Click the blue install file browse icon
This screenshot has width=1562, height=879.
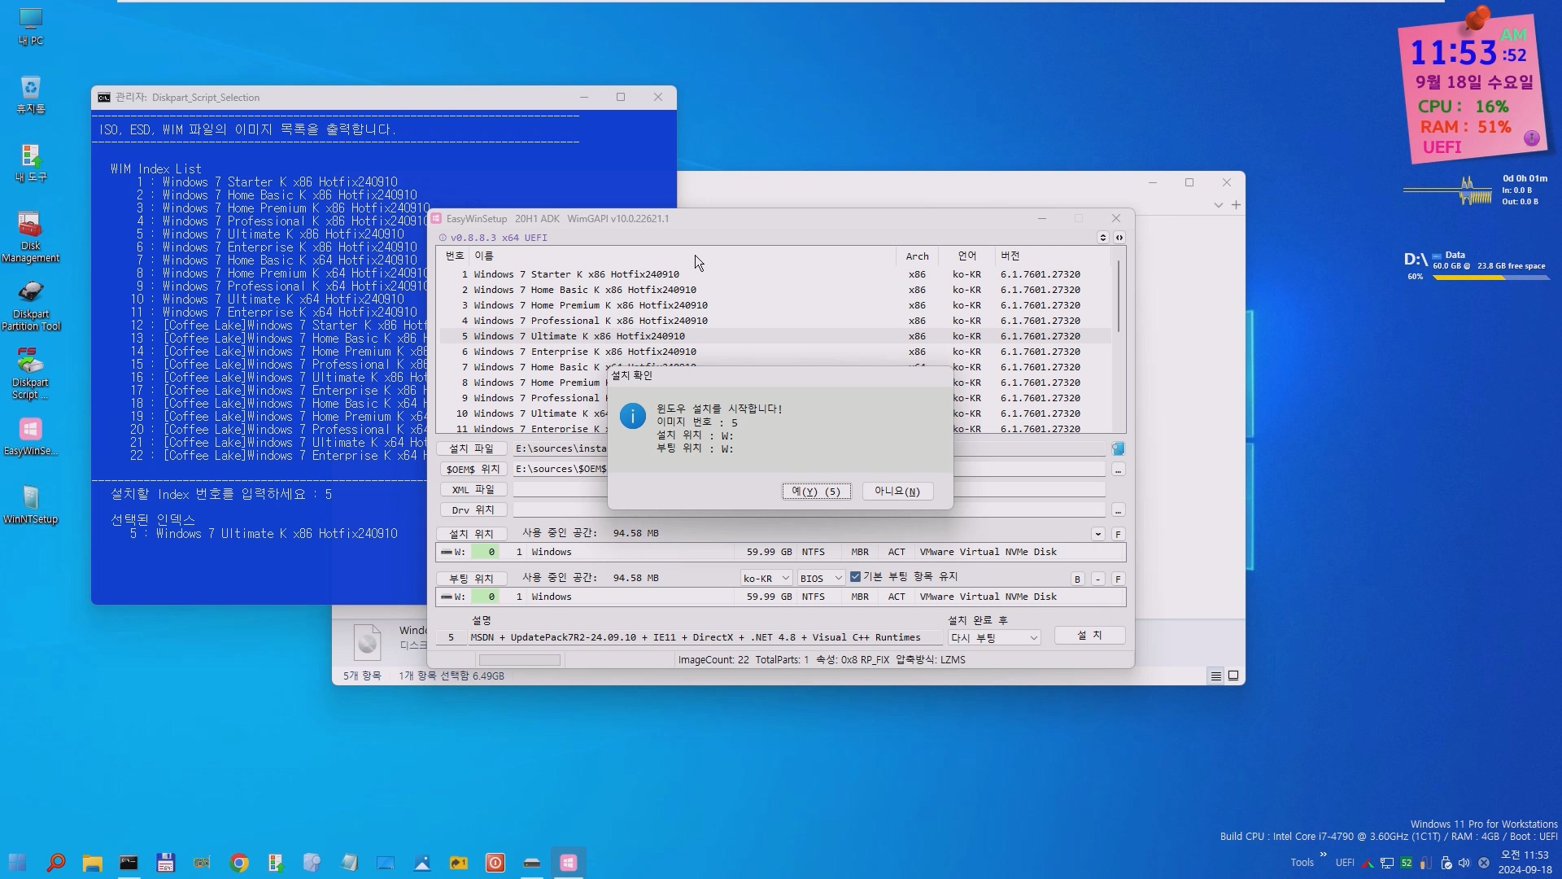[1118, 449]
